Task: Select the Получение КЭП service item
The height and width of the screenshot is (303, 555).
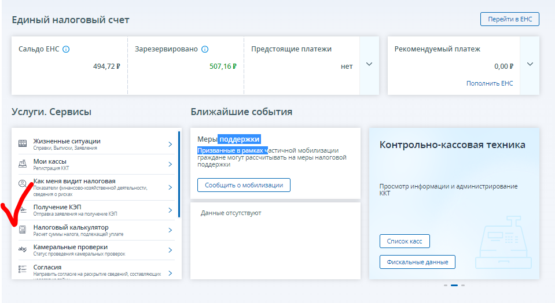Action: [96, 210]
